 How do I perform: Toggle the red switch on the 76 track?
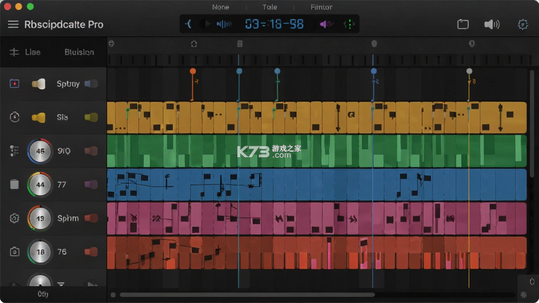(91, 252)
